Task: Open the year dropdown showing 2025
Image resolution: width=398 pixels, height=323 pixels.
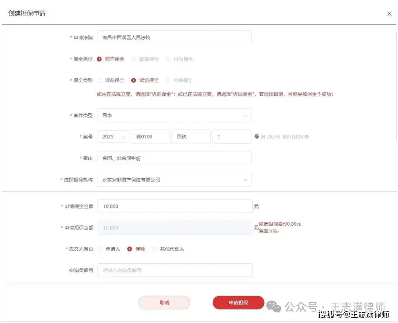Action: tap(113, 136)
